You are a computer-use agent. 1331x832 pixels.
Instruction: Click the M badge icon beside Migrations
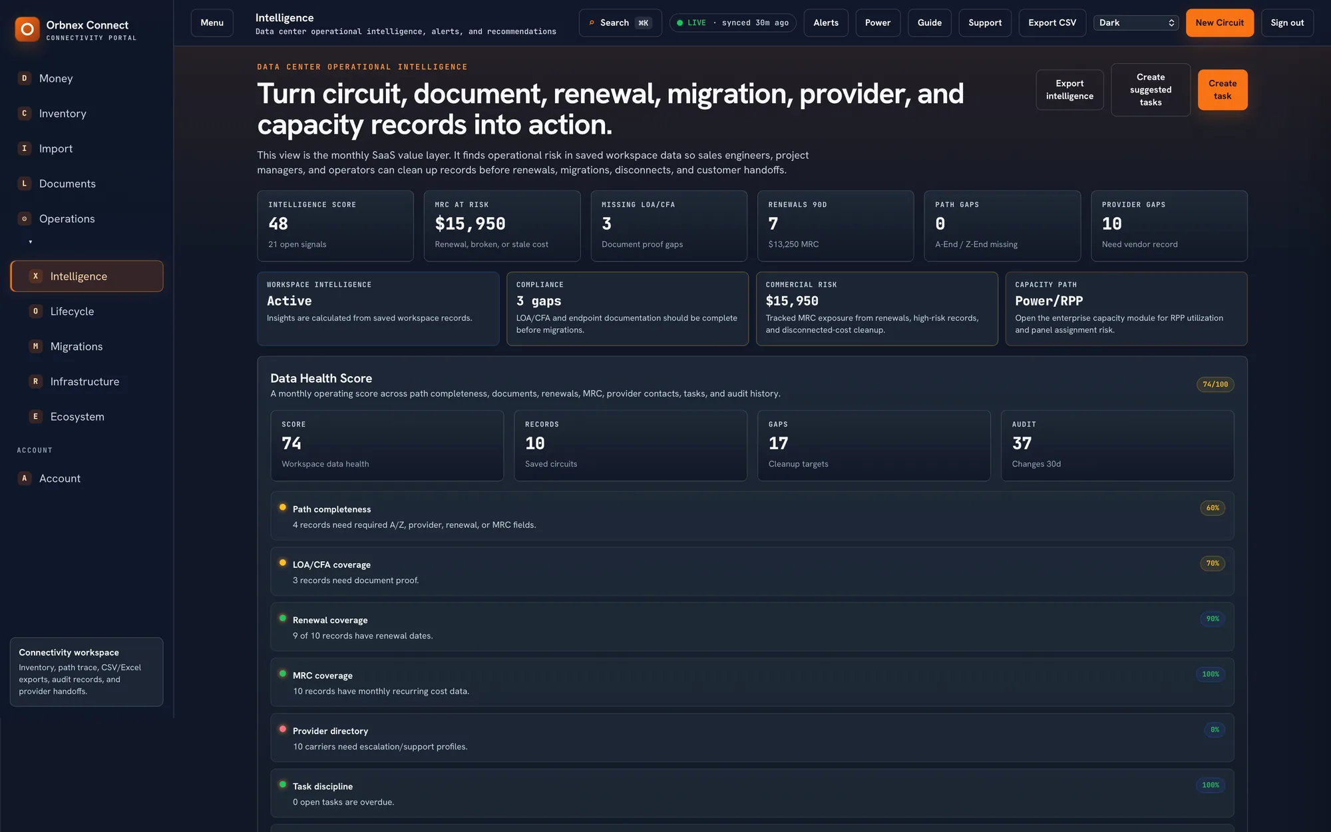(x=36, y=347)
